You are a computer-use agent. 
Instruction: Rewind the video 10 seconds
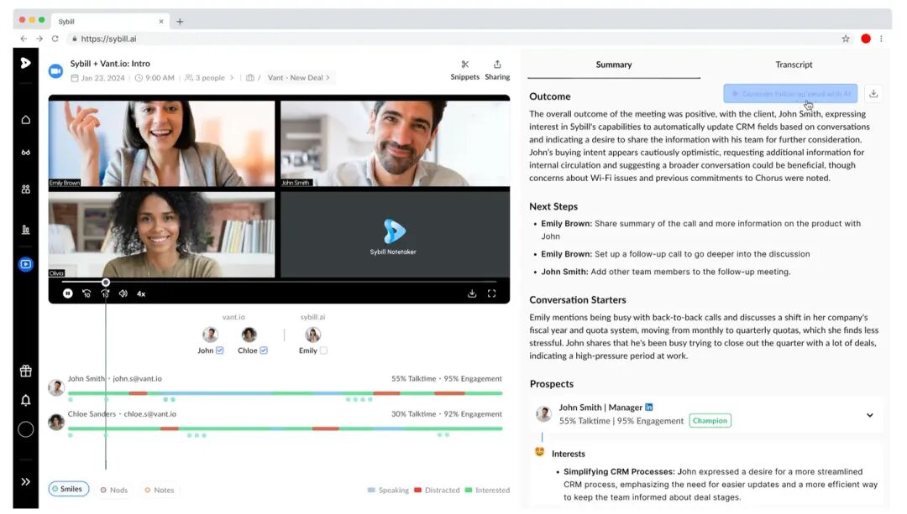[87, 293]
